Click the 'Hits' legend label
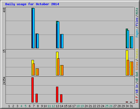The width and height of the screenshot is (140, 109). click(x=137, y=11)
